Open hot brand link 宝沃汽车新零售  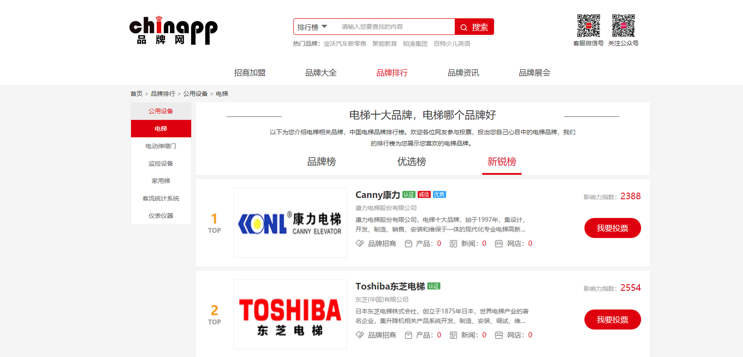pyautogui.click(x=345, y=44)
